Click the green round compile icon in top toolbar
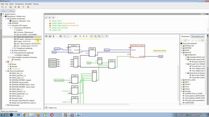Screen dimensions: 209x117 tap(15, 7)
